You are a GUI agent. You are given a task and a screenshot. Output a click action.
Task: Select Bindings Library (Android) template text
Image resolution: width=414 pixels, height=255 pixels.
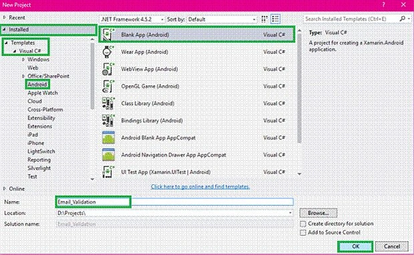(152, 121)
